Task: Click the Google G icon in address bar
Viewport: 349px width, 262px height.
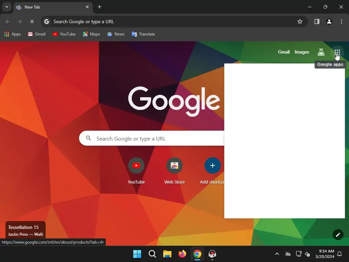Action: (x=46, y=21)
